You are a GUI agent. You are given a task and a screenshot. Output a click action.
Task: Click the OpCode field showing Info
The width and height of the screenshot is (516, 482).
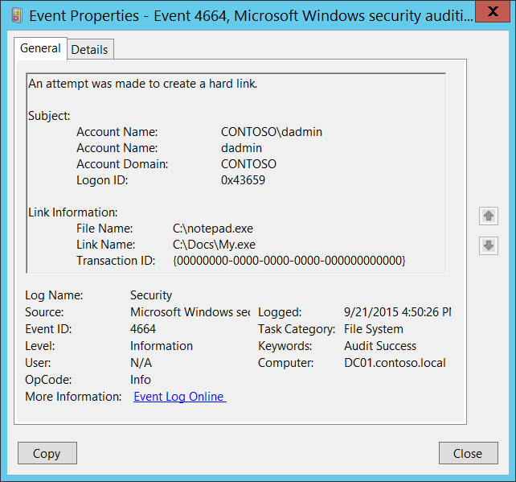[x=141, y=380]
